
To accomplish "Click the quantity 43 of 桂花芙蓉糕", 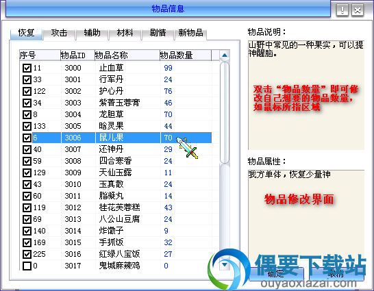I will [x=168, y=207].
